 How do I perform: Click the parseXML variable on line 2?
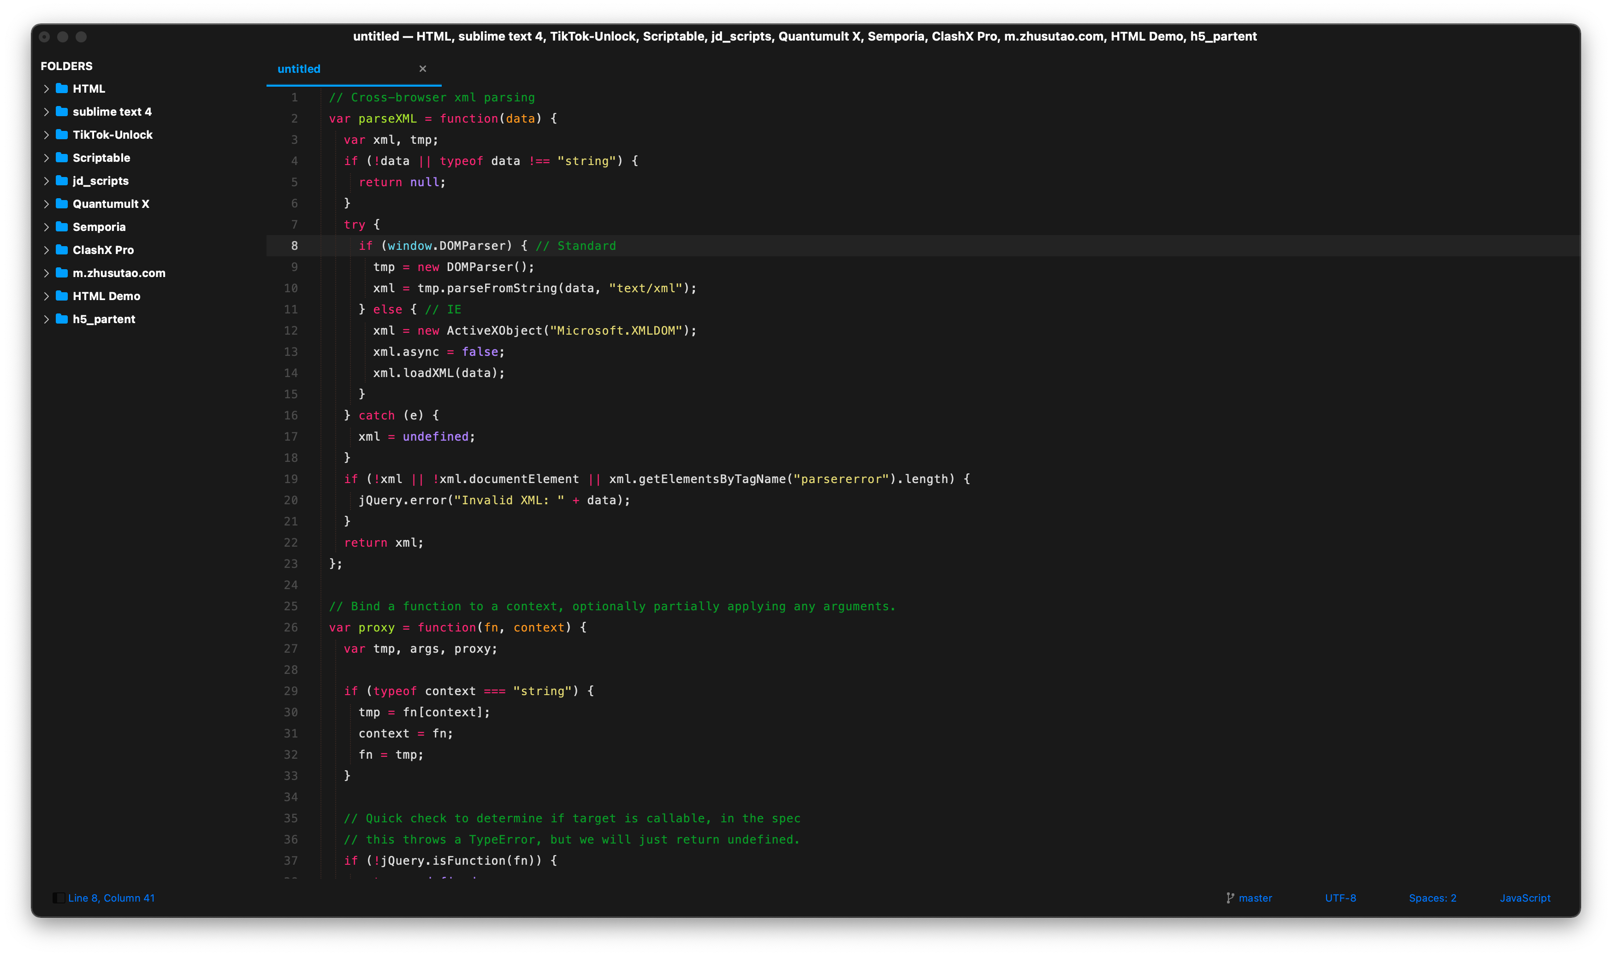coord(387,118)
